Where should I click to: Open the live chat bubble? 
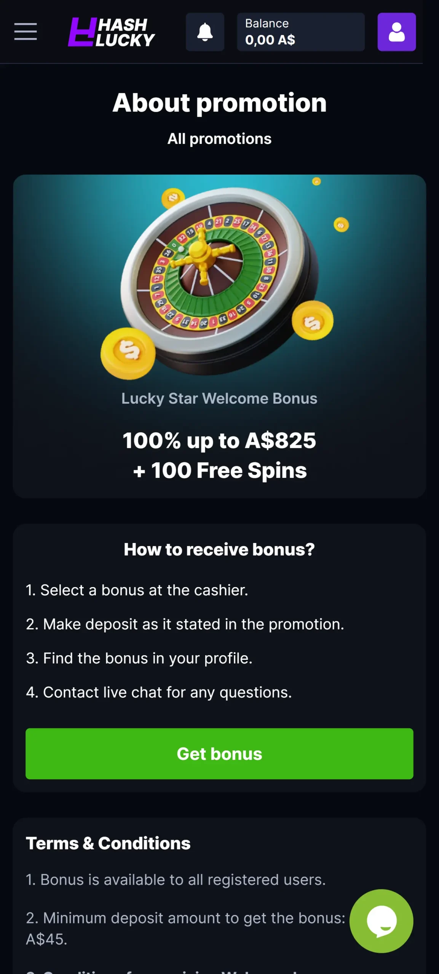pyautogui.click(x=381, y=921)
